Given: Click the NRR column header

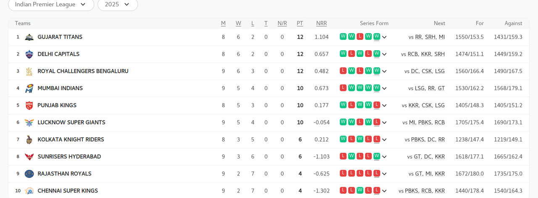Looking at the screenshot, I should [322, 23].
